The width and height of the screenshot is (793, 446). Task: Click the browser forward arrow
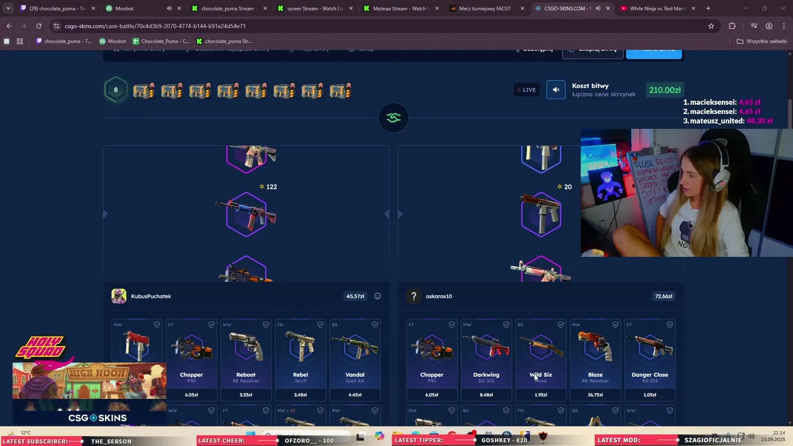pyautogui.click(x=24, y=26)
